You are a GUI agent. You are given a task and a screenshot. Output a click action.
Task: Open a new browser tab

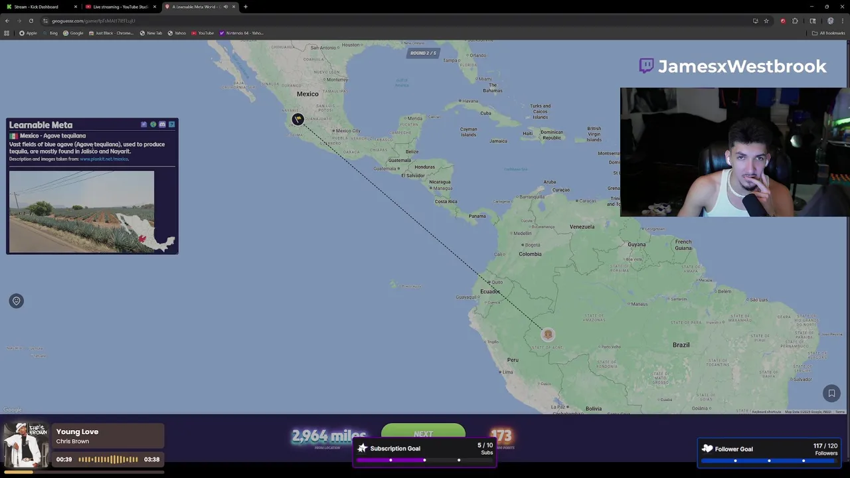click(x=246, y=7)
